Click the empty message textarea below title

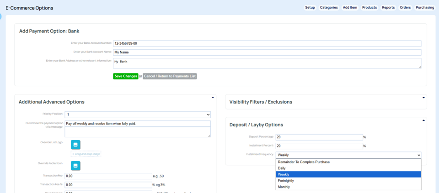pyautogui.click(x=138, y=132)
